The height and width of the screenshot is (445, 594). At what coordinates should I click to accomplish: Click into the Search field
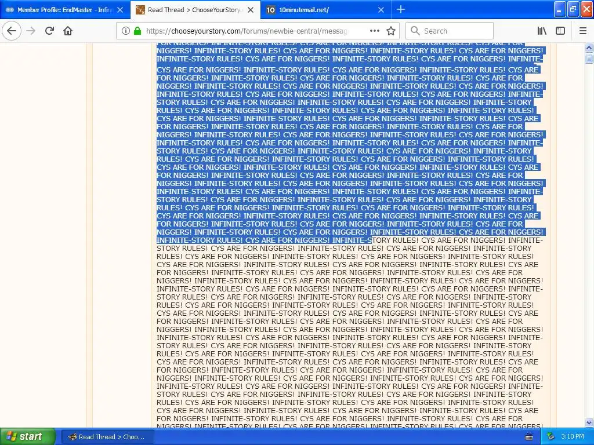(450, 31)
